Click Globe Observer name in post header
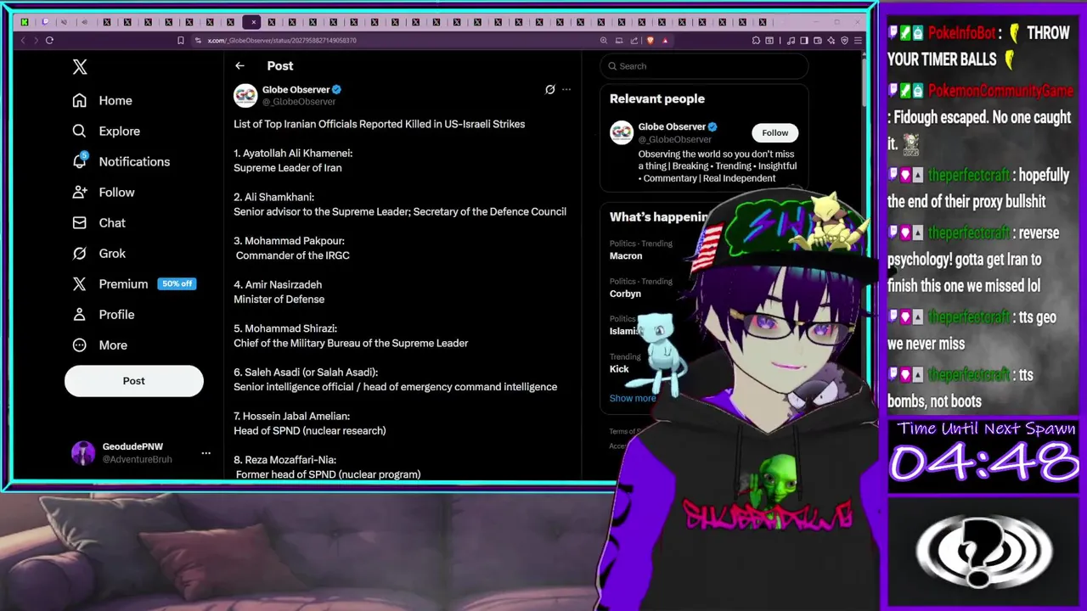The image size is (1087, 611). coord(296,89)
